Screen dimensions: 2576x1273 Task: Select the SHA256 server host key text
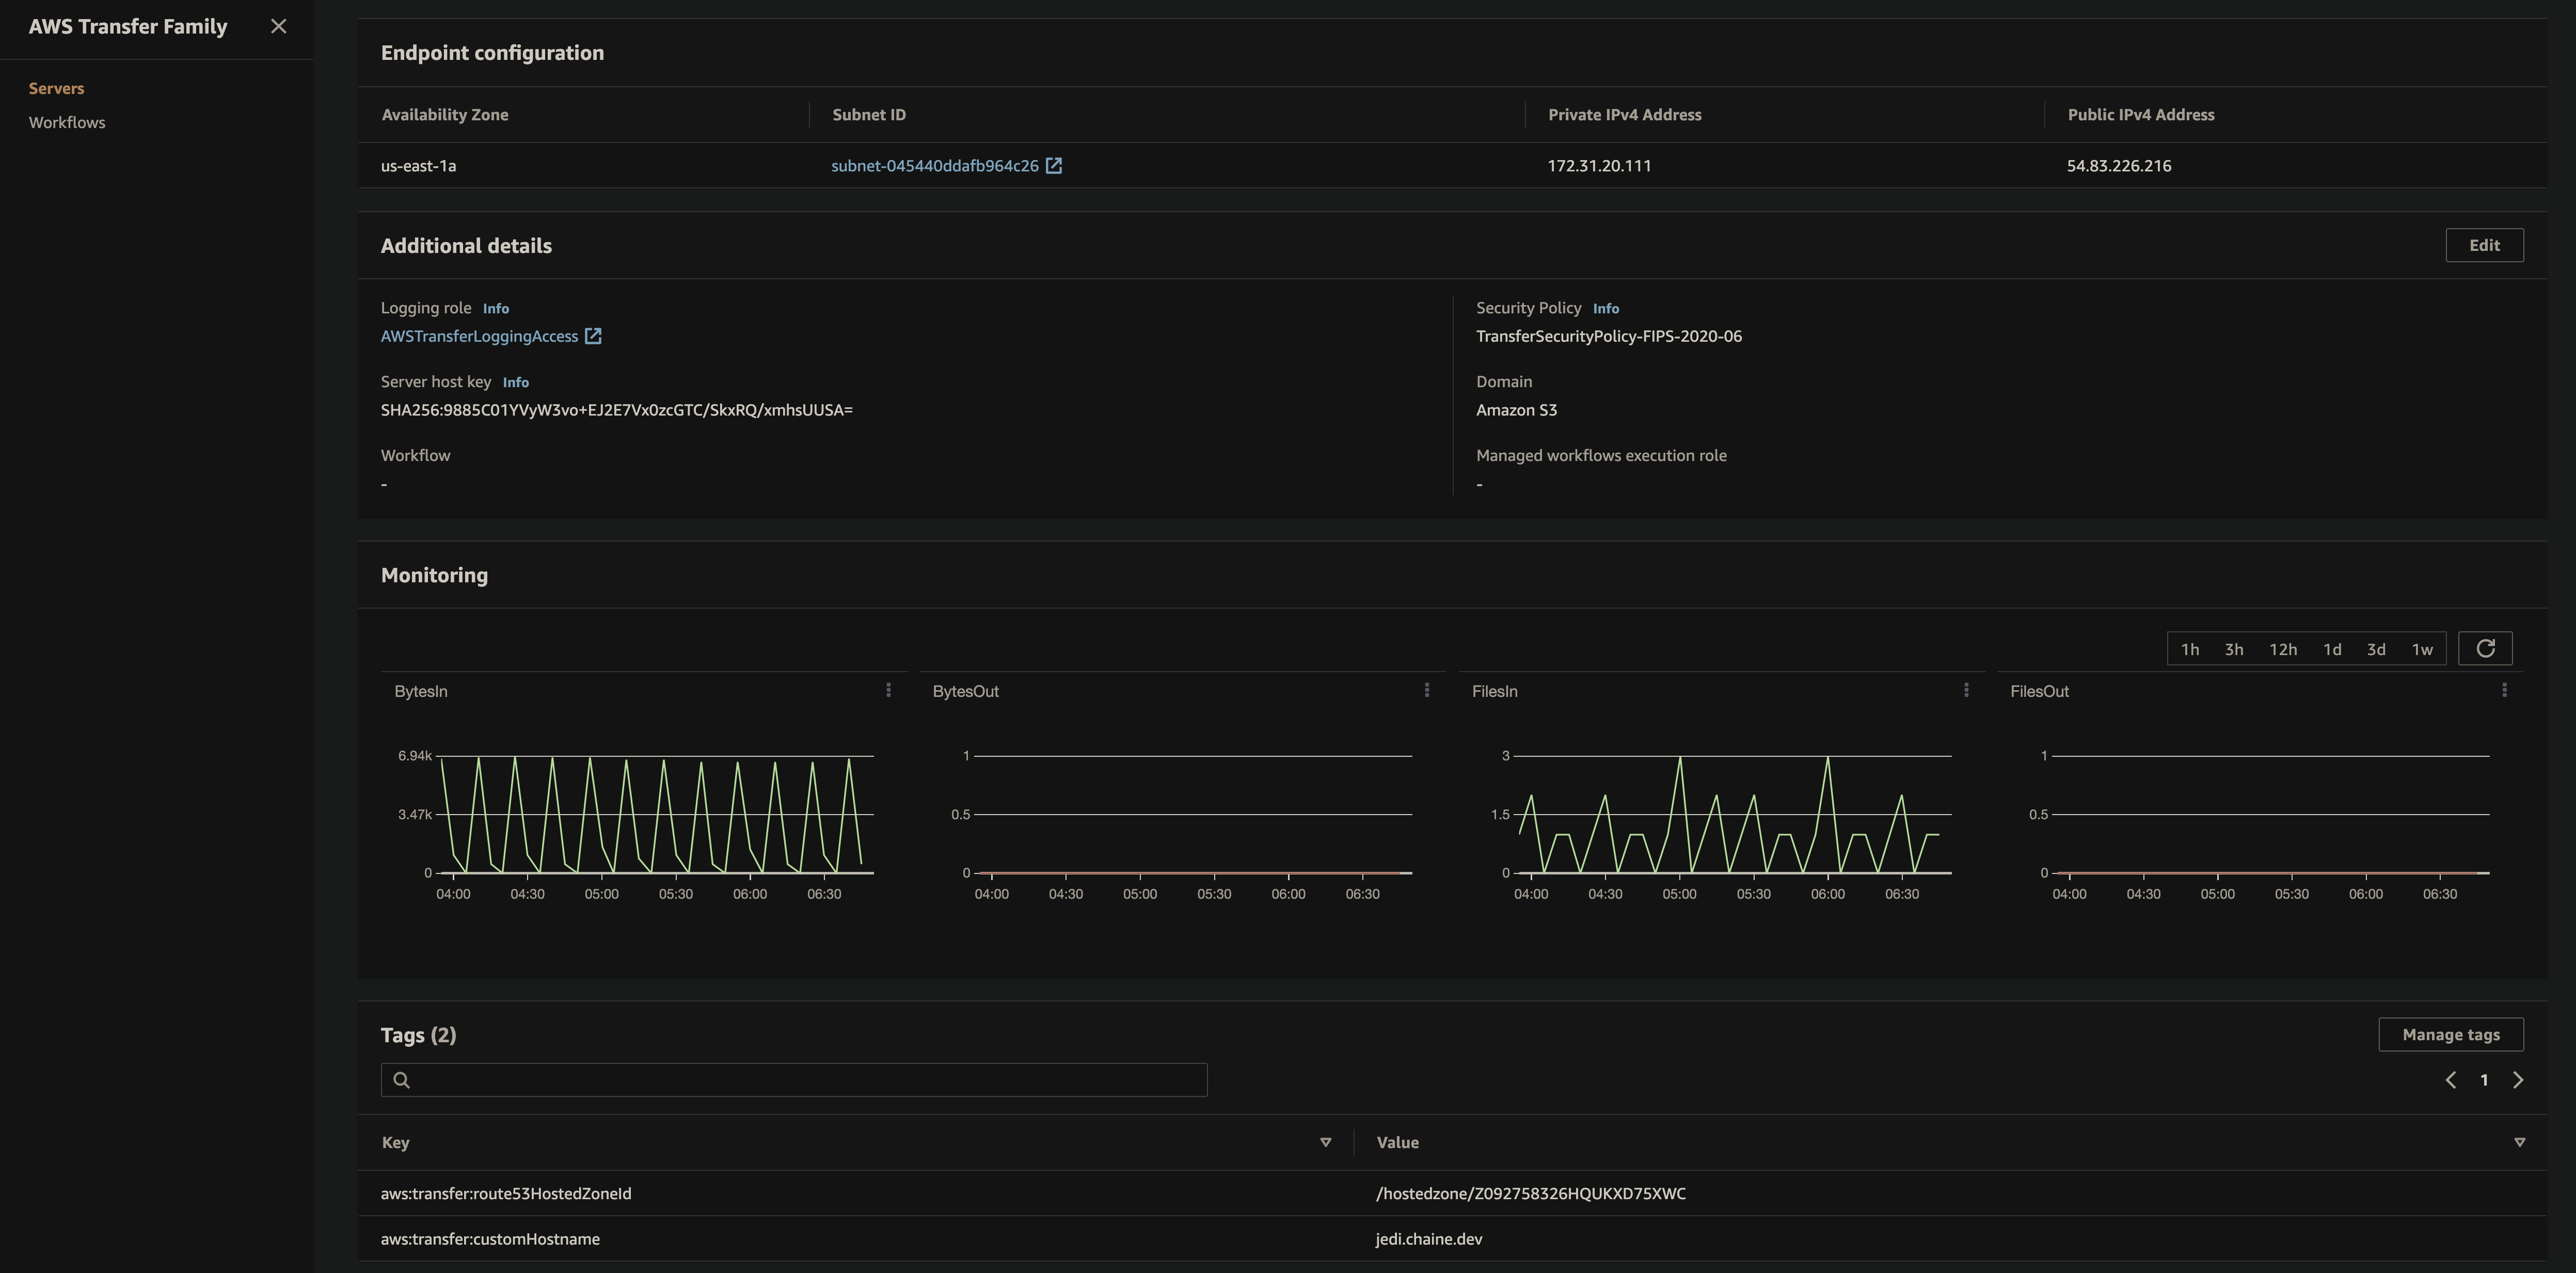pos(617,410)
